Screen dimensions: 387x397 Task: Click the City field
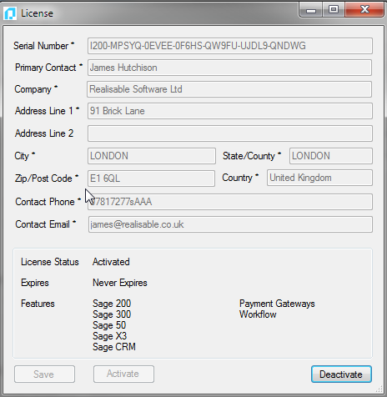pos(152,156)
